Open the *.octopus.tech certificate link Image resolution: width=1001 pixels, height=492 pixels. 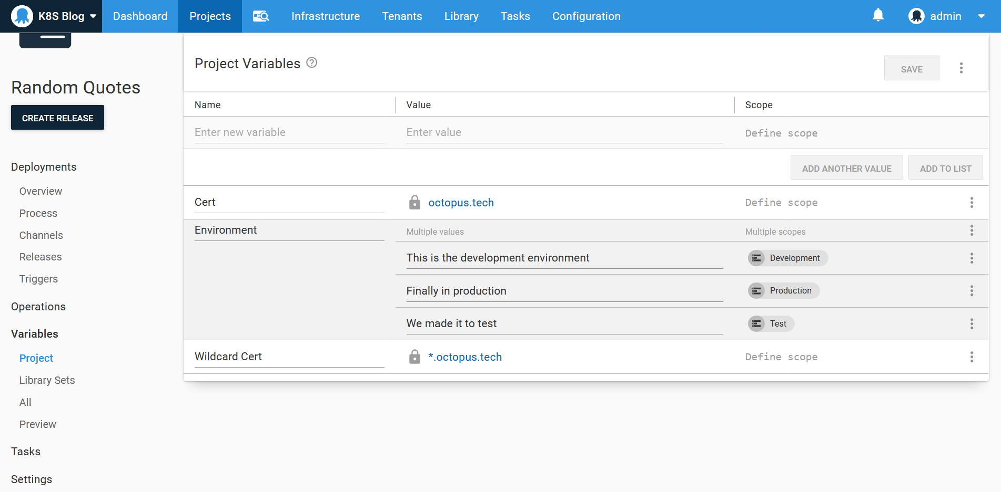465,357
